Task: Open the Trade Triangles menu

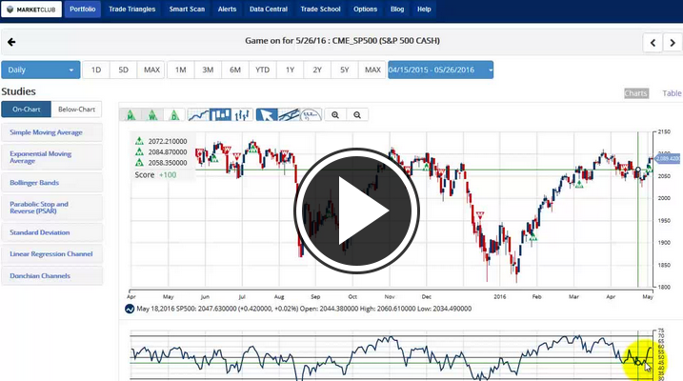Action: click(x=132, y=10)
